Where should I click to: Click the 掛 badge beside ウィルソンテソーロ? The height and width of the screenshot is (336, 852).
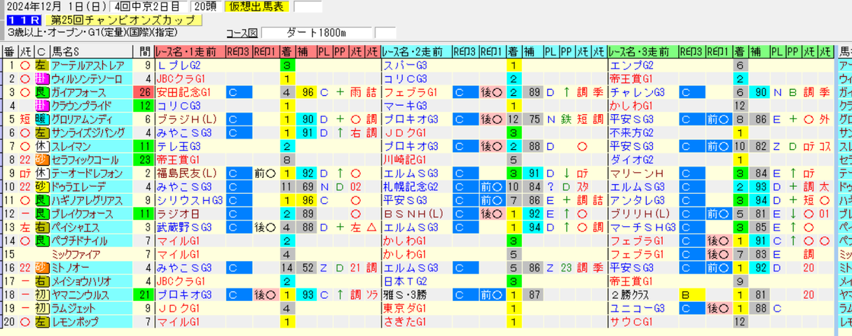41,78
